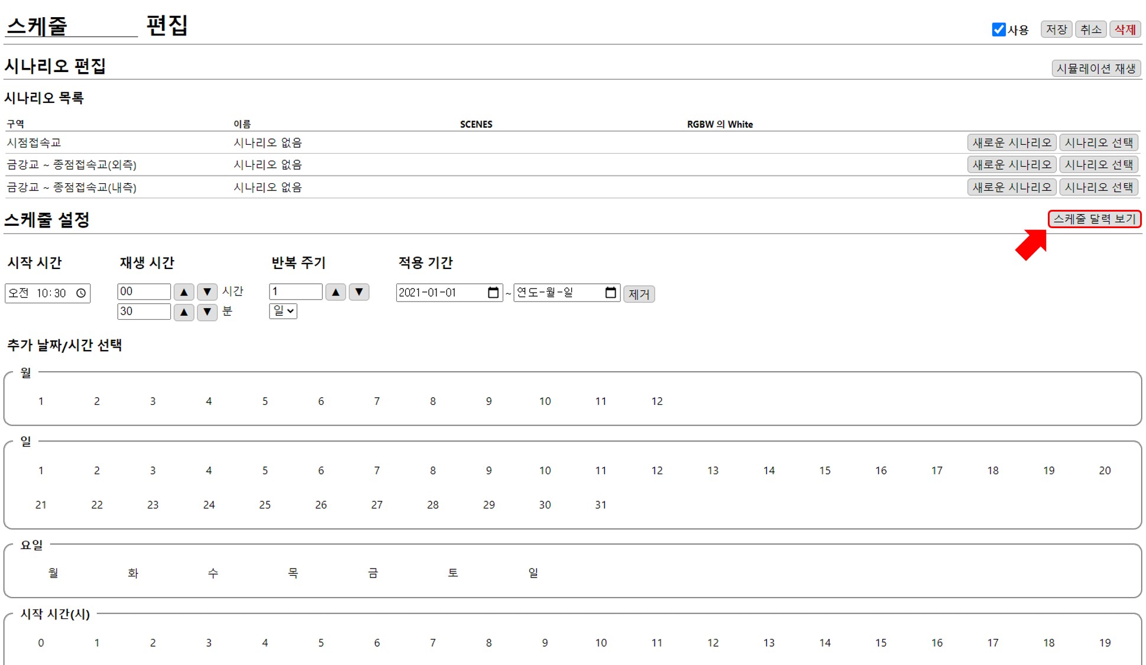Image resolution: width=1146 pixels, height=665 pixels.
Task: Open 시나리오 선택 for 금강교 ~ 종점접속교(내측)
Action: (x=1099, y=187)
